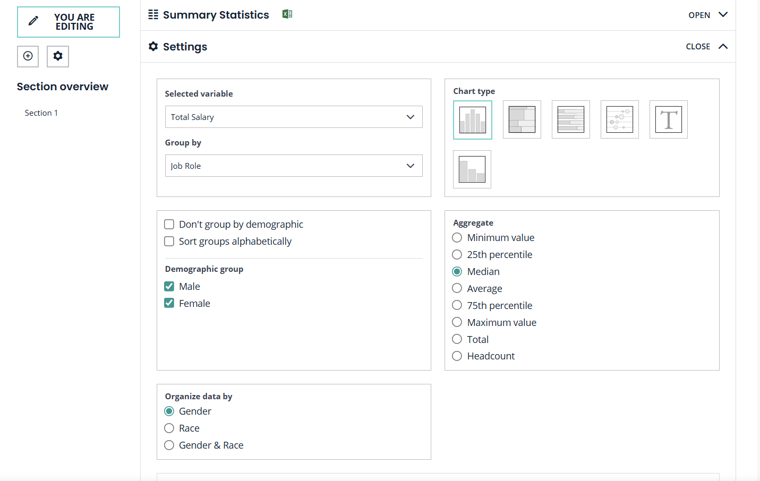Select the bubble dot plot chart type
The image size is (760, 481).
coord(619,119)
